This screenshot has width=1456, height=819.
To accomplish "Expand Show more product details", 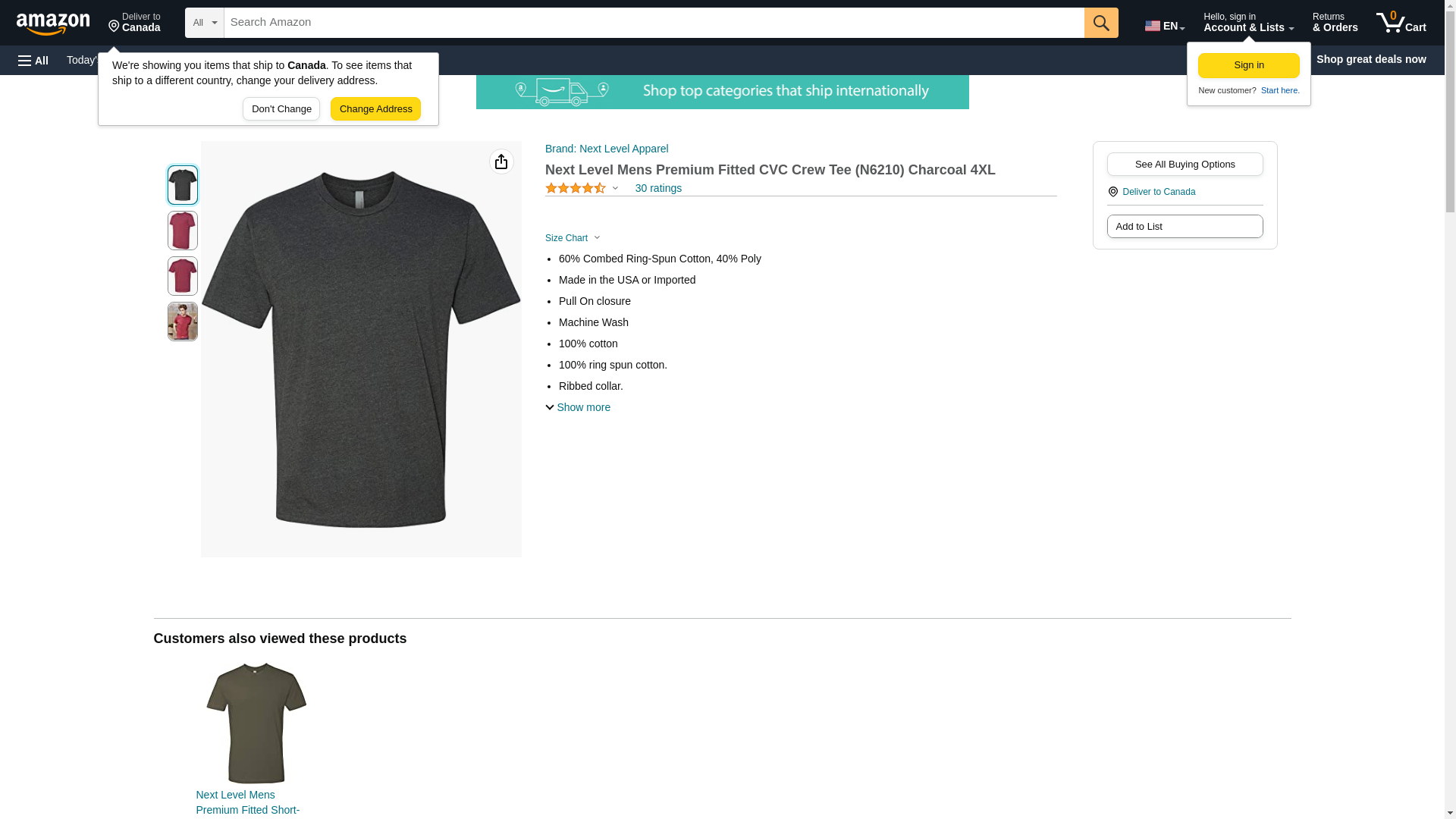I will coord(578,407).
